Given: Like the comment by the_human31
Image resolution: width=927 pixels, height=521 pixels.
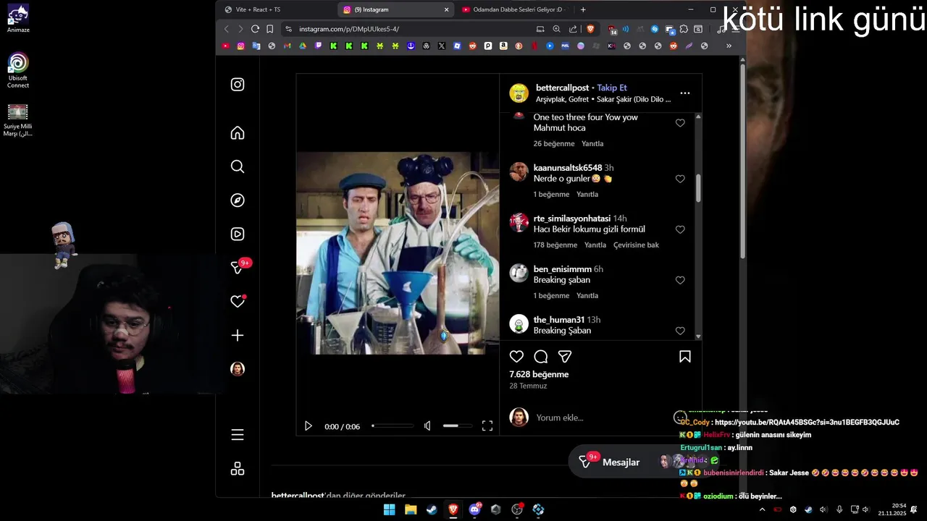Looking at the screenshot, I should click(x=680, y=331).
